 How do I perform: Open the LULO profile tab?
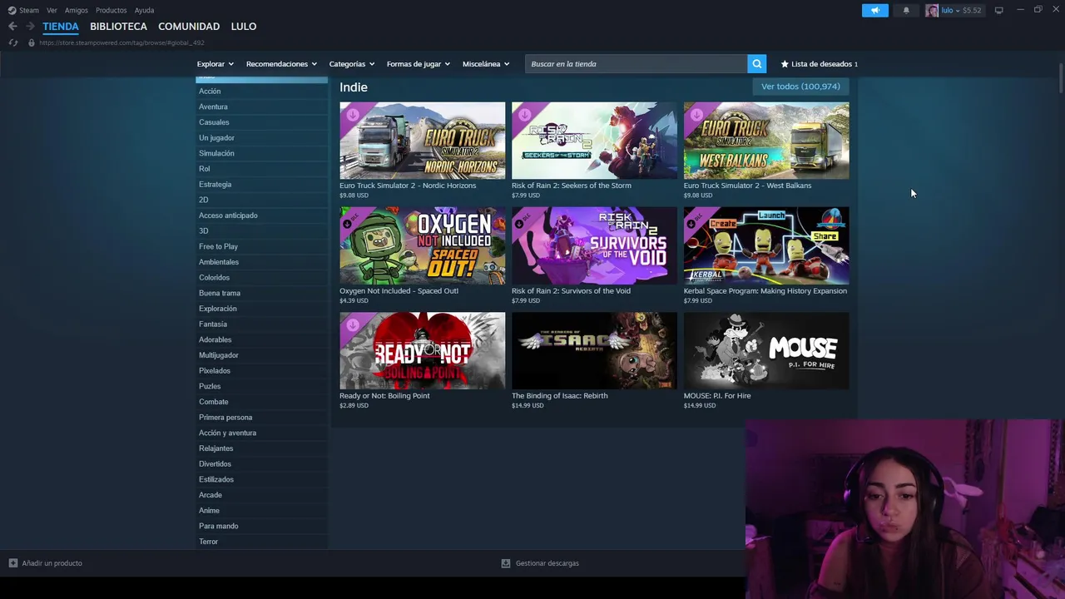[244, 27]
